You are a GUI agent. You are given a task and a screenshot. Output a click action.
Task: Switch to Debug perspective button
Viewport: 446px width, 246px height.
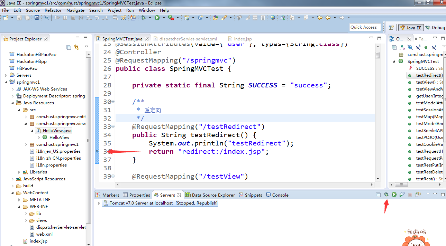[x=435, y=28]
